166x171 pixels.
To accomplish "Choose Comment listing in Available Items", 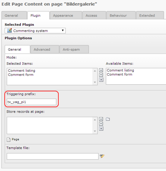I will 120,70.
